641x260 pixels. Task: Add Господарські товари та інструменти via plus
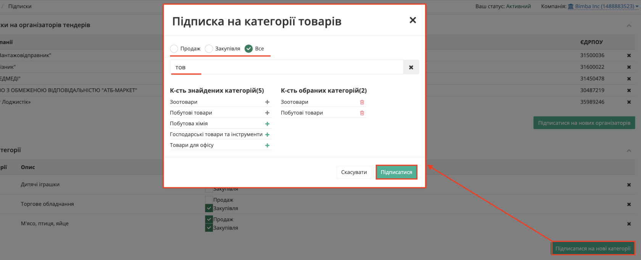point(267,134)
